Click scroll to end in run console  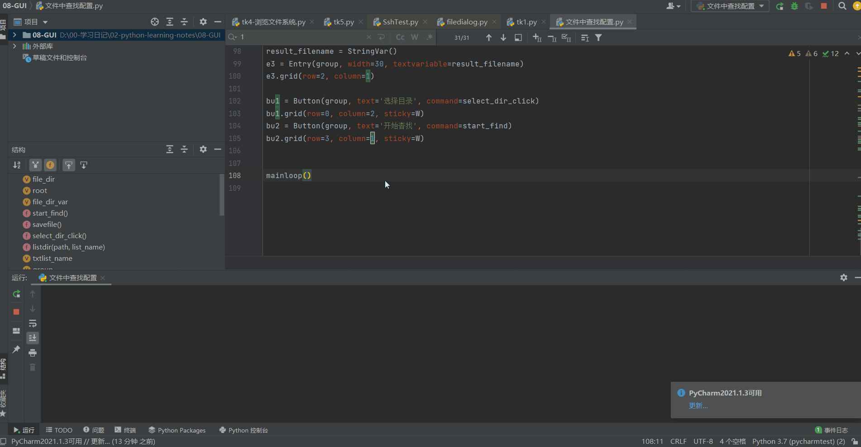(x=33, y=338)
